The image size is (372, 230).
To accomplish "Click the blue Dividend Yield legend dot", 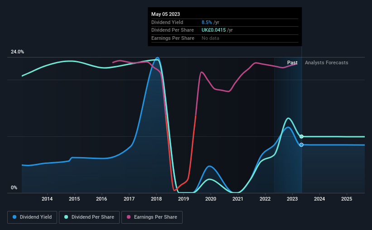I will [14, 217].
